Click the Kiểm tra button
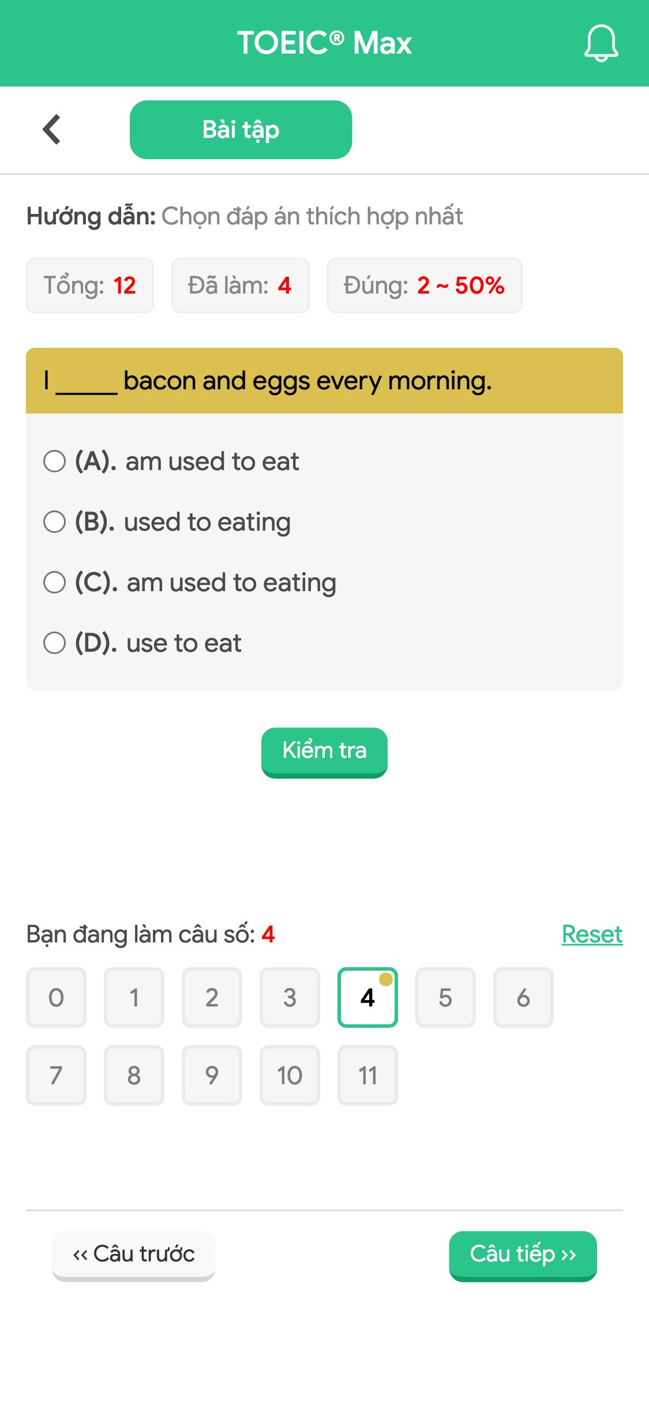The height and width of the screenshot is (1405, 649). click(324, 752)
